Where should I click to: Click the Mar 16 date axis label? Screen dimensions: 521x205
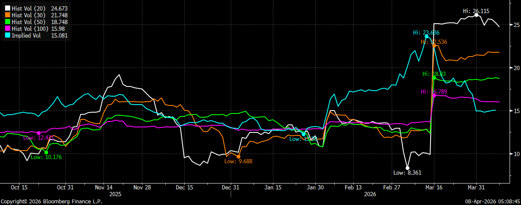tap(433, 187)
